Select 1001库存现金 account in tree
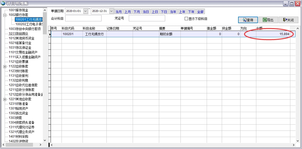 (x=18, y=10)
